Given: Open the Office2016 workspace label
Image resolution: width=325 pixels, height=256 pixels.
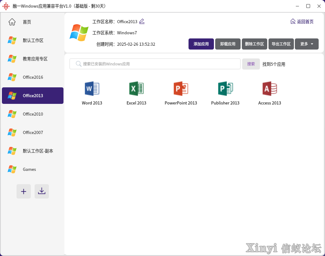Looking at the screenshot, I should click(x=33, y=77).
